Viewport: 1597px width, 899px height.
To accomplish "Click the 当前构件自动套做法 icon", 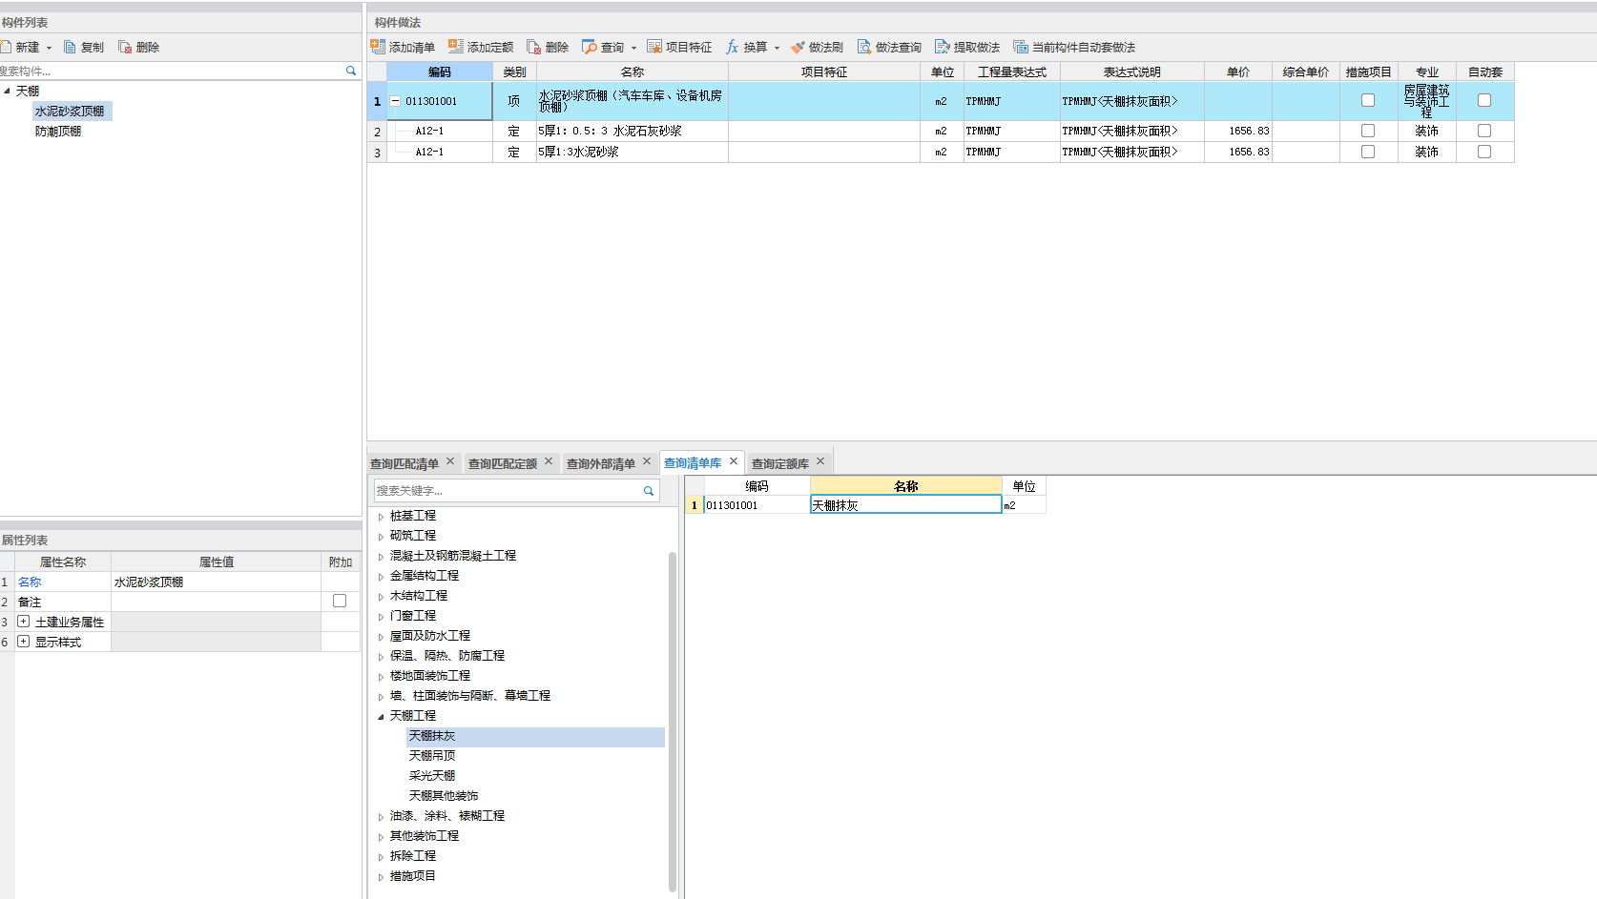I will pos(1021,47).
